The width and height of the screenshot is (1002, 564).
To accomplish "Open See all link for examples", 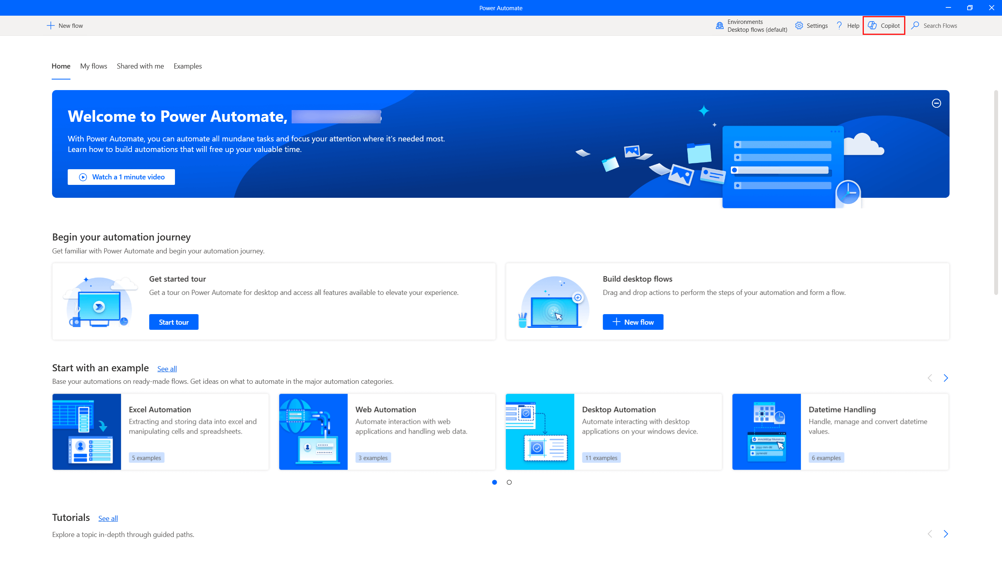I will pos(167,369).
